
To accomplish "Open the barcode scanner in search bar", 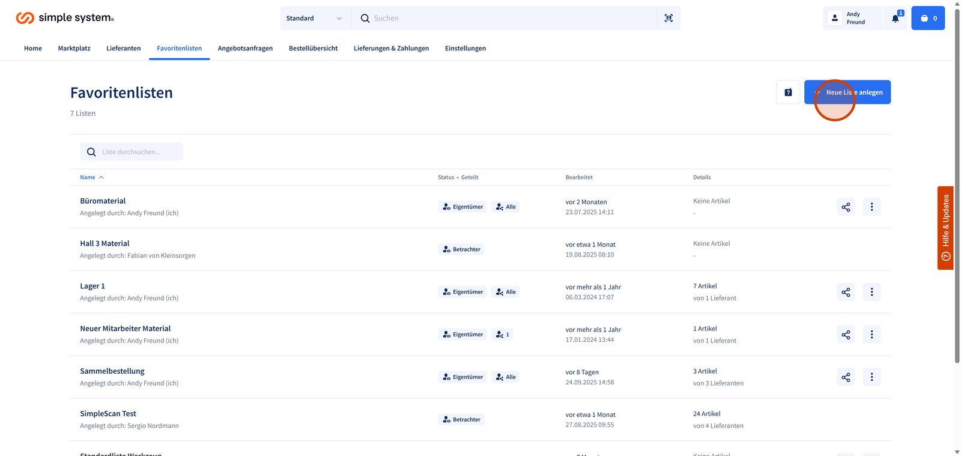I will click(x=668, y=19).
